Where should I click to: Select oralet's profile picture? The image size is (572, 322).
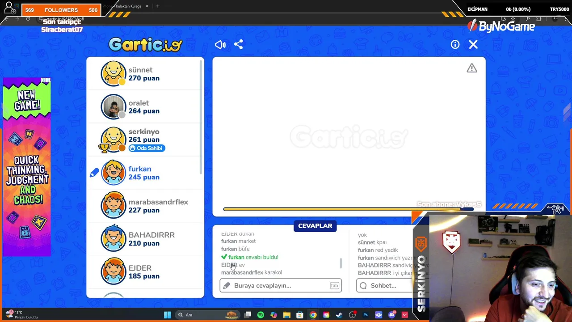pos(114,106)
